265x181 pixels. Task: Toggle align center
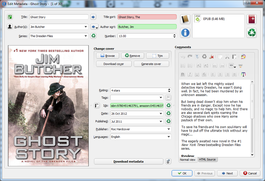pyautogui.click(x=220, y=74)
